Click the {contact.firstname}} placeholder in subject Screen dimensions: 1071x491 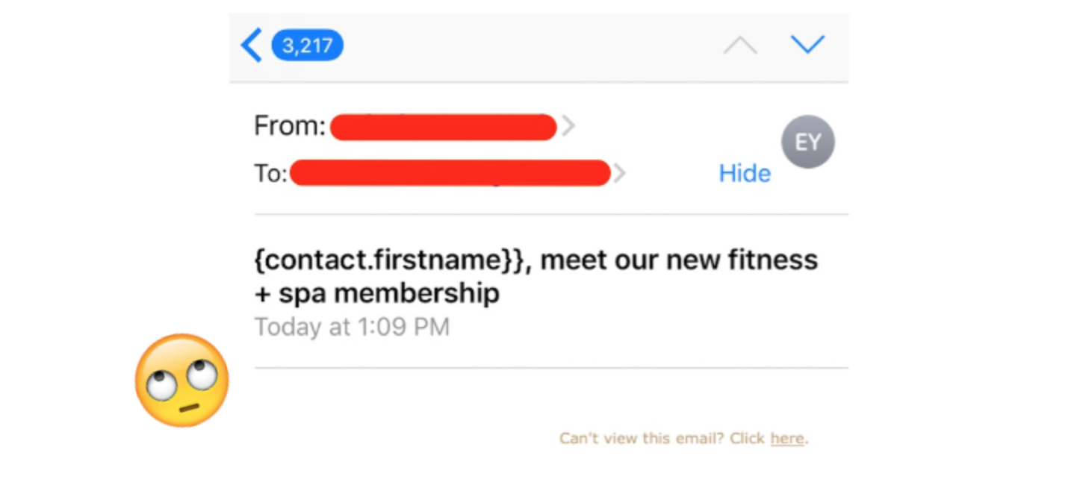coord(388,260)
